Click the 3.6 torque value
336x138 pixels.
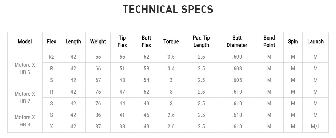point(171,57)
